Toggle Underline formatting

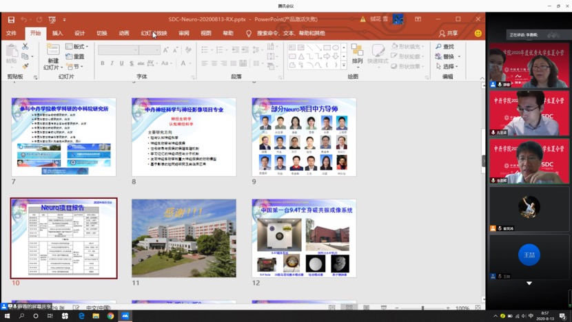[121, 63]
